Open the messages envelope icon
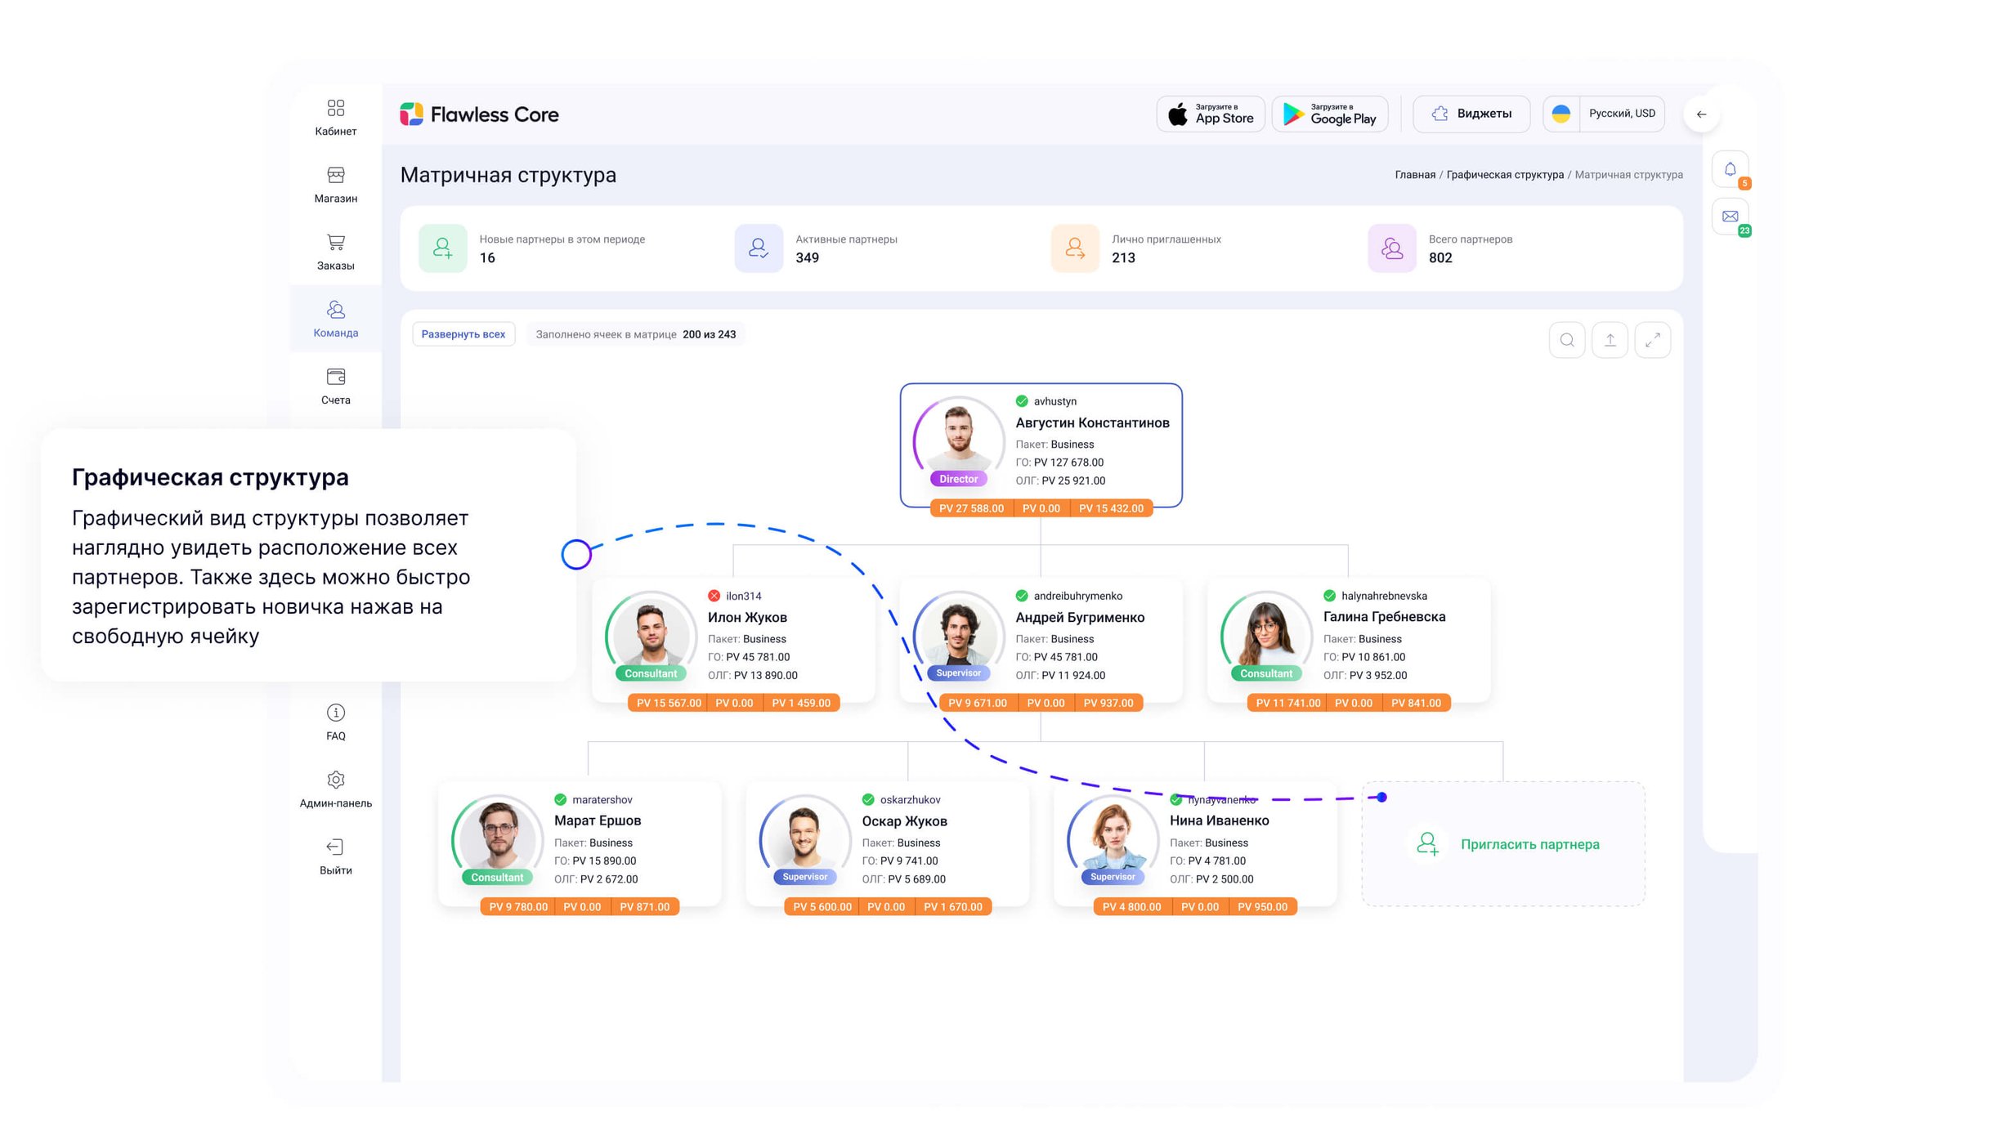Screen dimensions: 2006x1122 1730,217
